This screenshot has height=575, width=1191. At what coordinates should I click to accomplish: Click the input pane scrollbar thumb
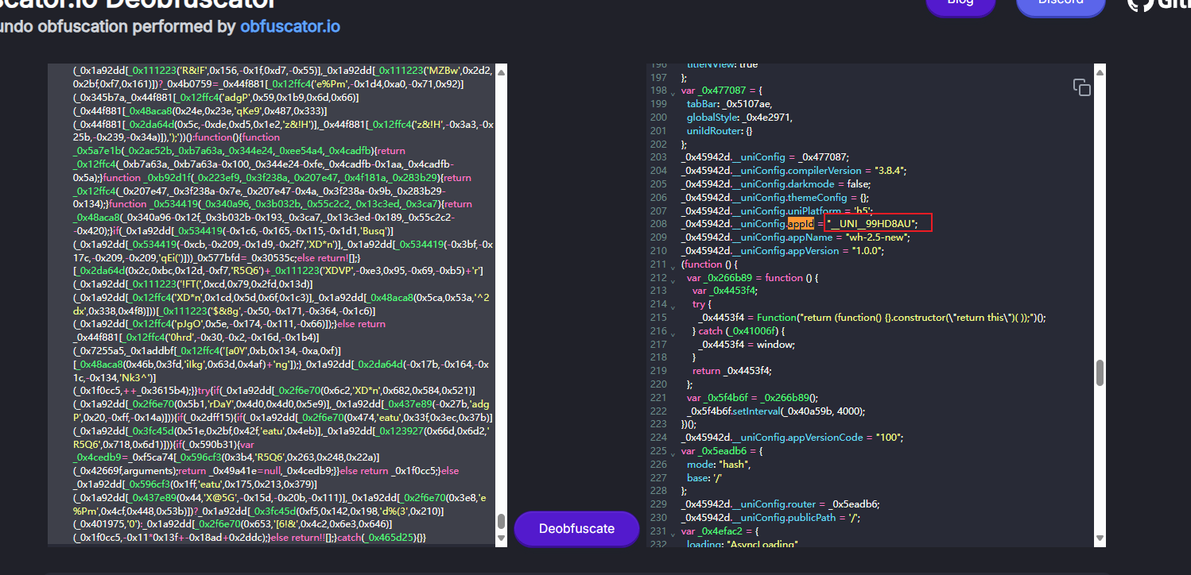pyautogui.click(x=500, y=521)
